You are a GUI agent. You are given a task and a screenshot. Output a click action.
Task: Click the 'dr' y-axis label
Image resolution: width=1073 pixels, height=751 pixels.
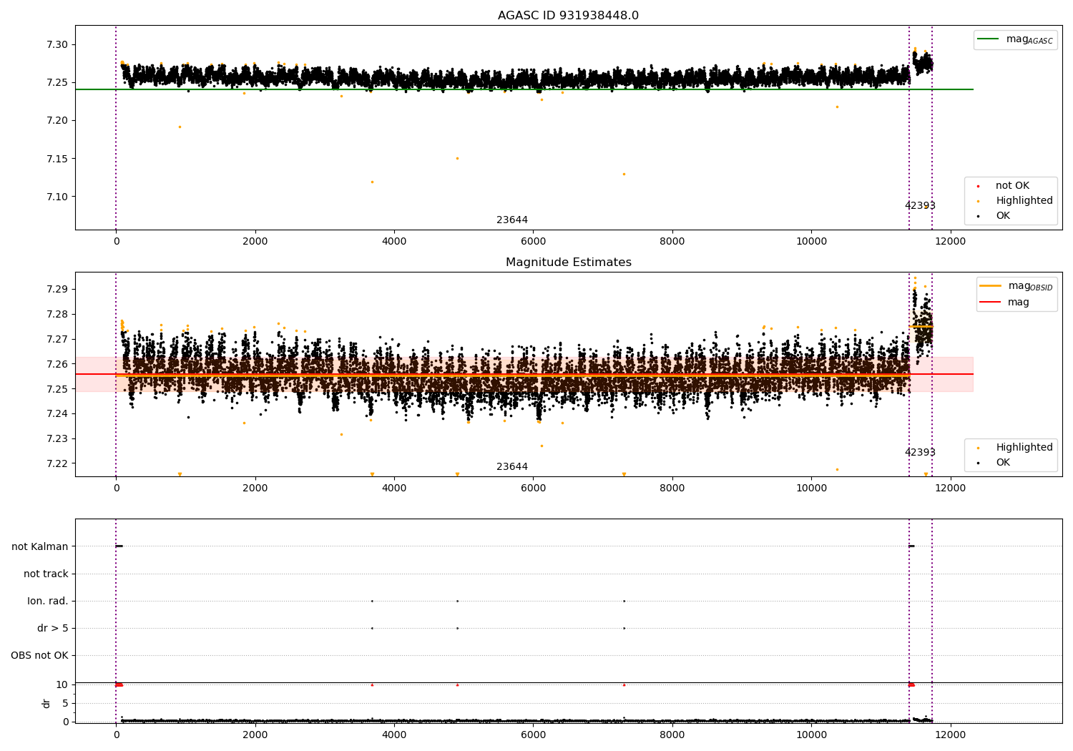tap(46, 703)
